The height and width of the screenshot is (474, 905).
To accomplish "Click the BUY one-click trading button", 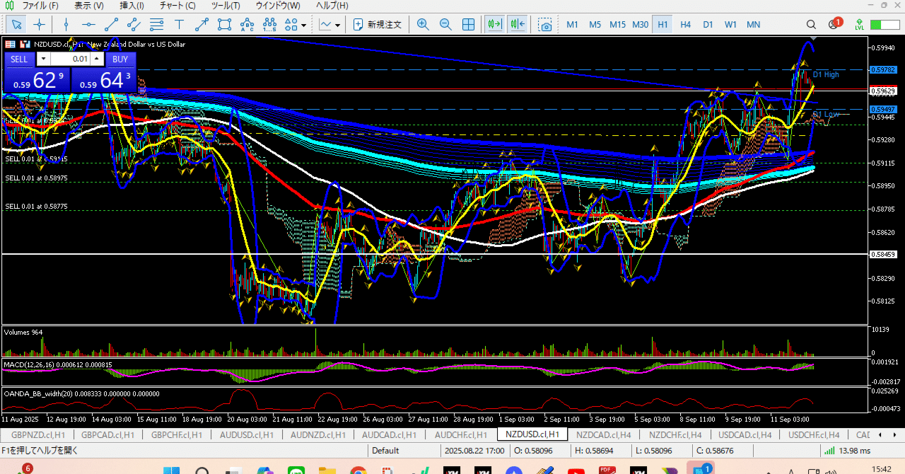I will coord(120,59).
